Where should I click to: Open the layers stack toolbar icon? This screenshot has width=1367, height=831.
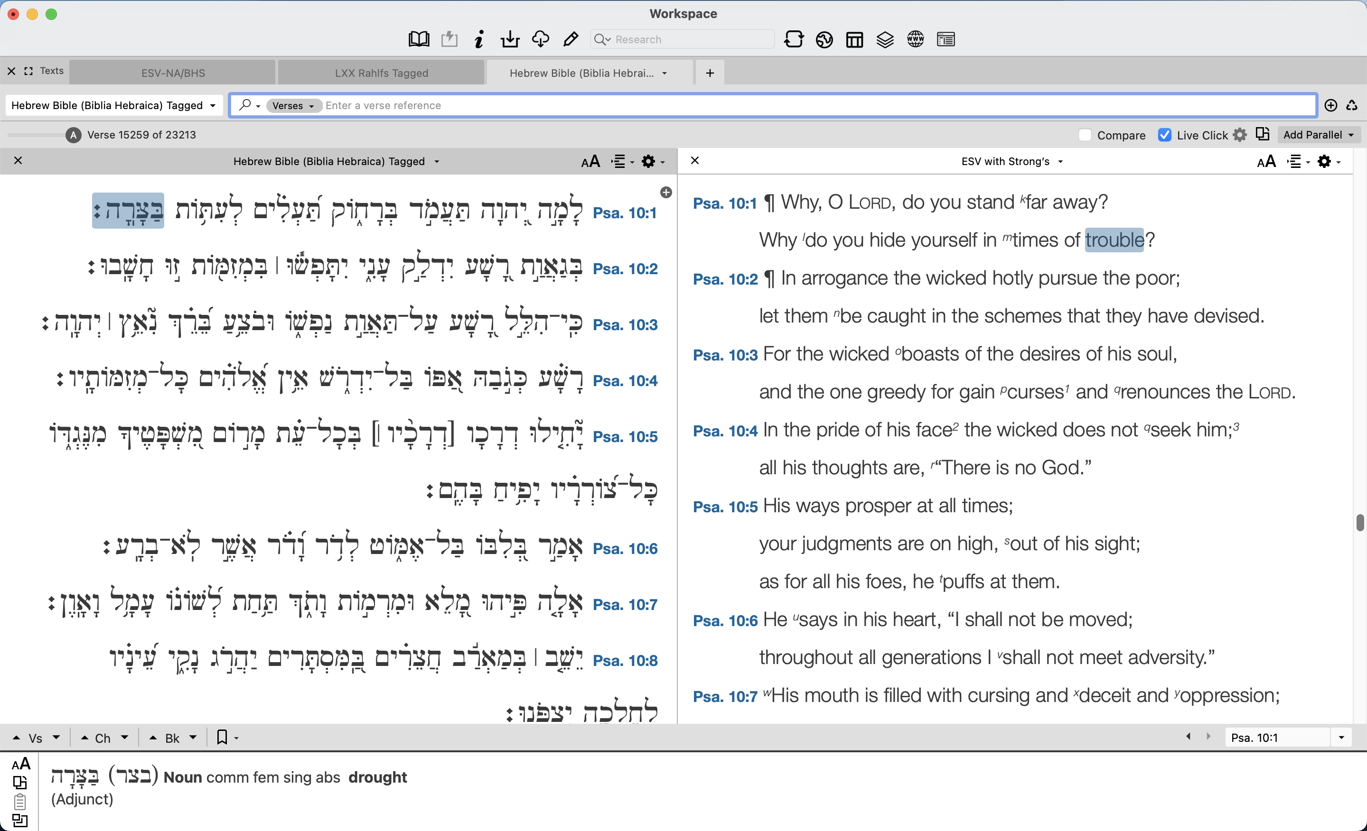click(x=885, y=39)
